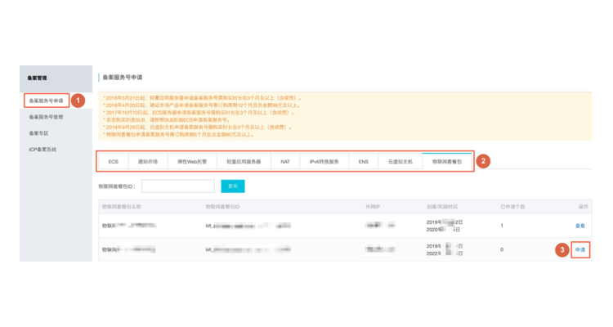Image resolution: width=613 pixels, height=327 pixels.
Task: Click notice line starting 2018年5月21日起
Action: (x=202, y=98)
